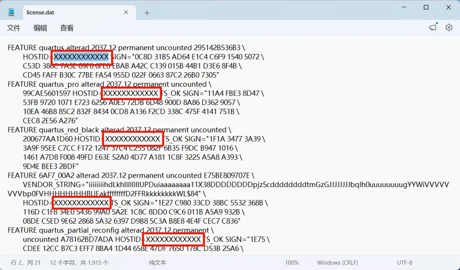Click line starting "10EA 46B8 85C2"

pyautogui.click(x=131, y=111)
